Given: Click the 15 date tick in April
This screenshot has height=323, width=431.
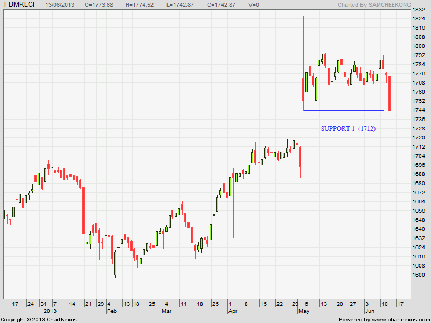Looking at the screenshot, I should coord(263,304).
